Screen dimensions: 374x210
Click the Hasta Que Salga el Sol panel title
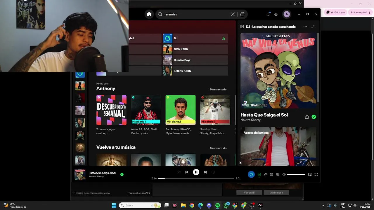pyautogui.click(x=264, y=115)
